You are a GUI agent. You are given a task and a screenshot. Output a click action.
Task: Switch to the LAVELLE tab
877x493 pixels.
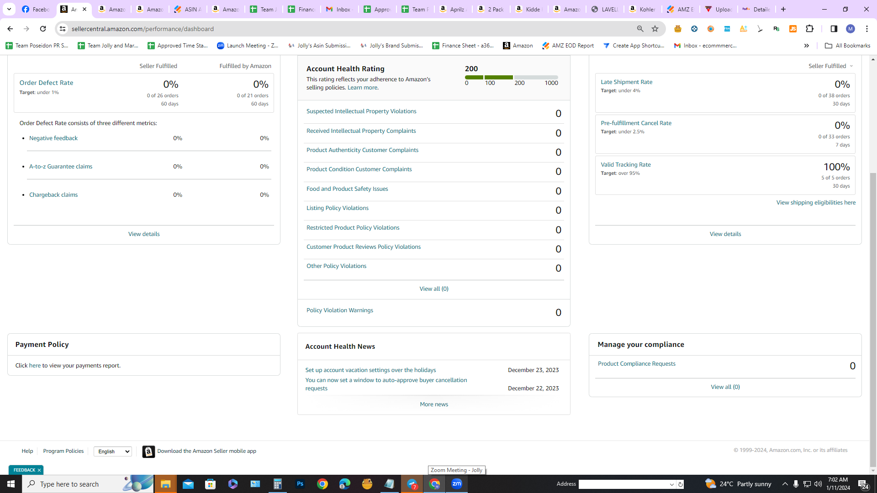(605, 9)
